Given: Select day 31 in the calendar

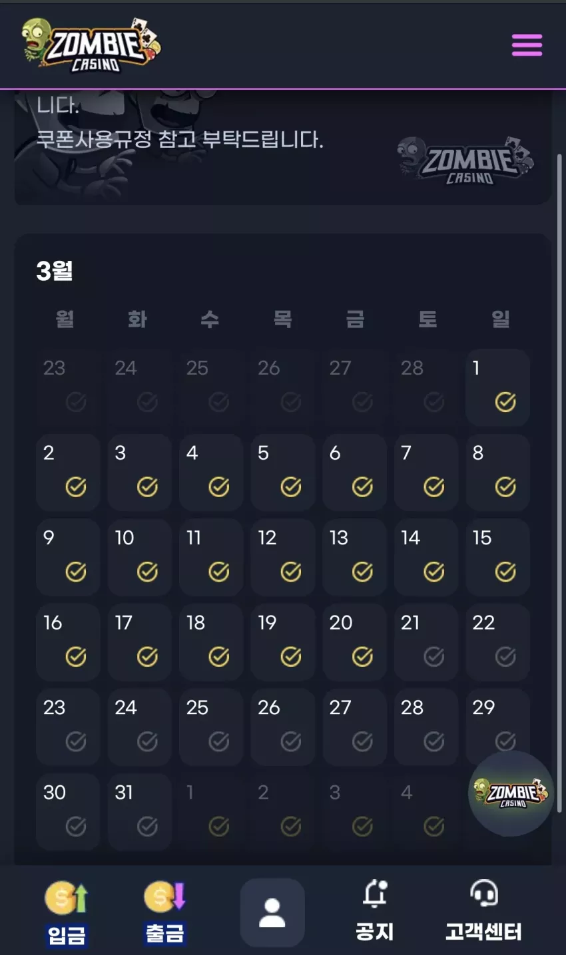Looking at the screenshot, I should [140, 812].
